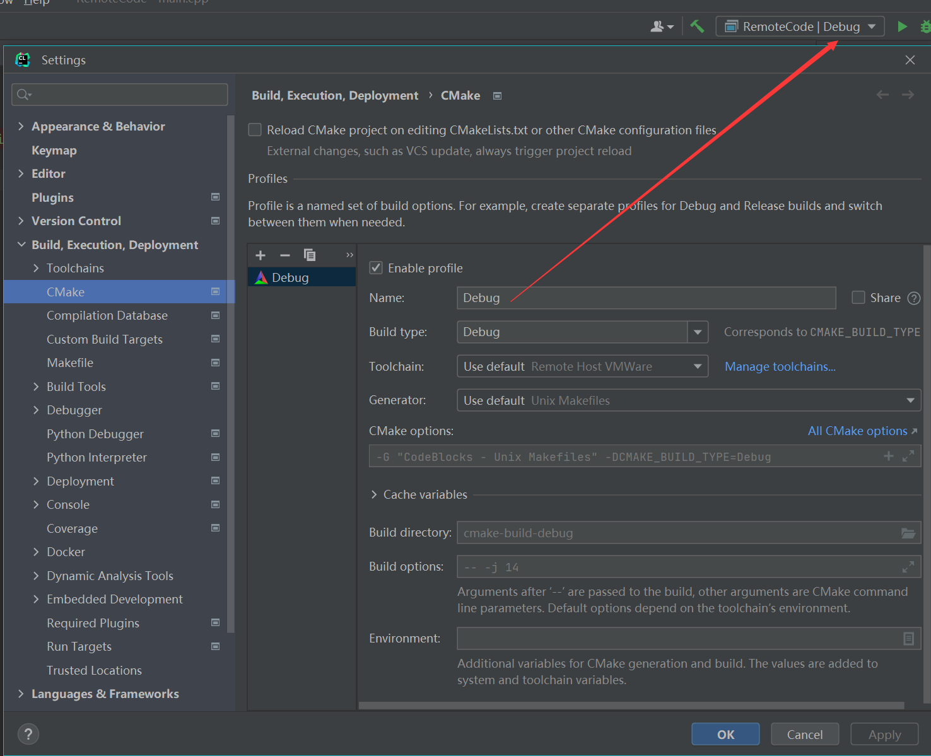The height and width of the screenshot is (756, 931).
Task: Click project icon beside Version Control
Action: point(215,221)
